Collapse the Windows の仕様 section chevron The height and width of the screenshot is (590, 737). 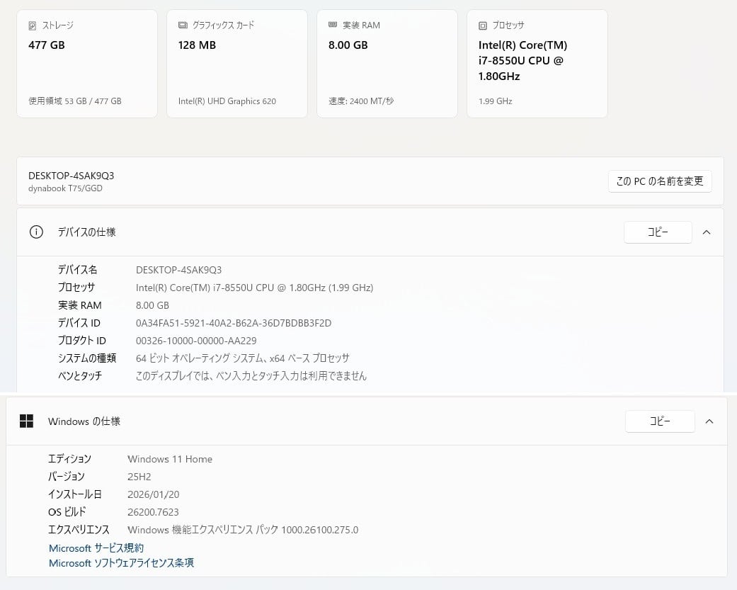tap(709, 421)
